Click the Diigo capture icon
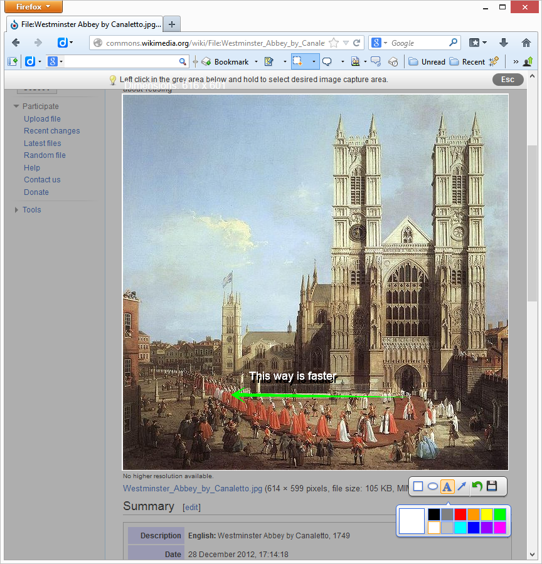This screenshot has height=564, width=542. point(297,61)
